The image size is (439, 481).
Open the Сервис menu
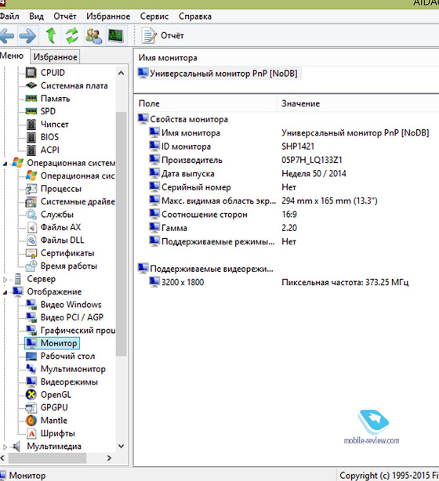coord(154,16)
